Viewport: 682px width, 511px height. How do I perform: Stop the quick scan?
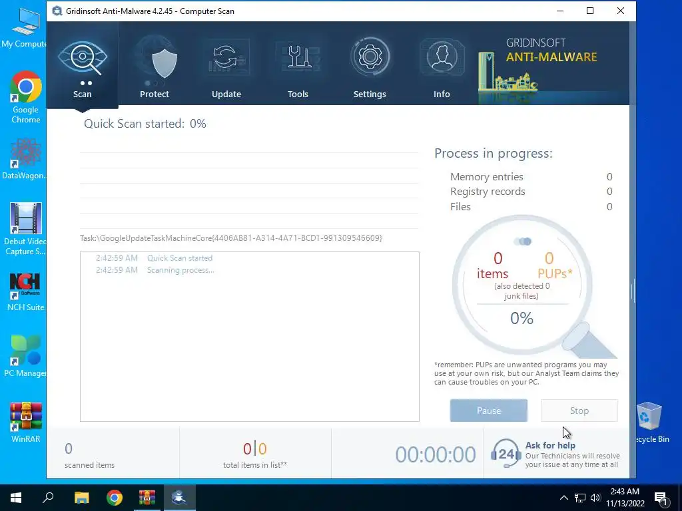tap(579, 411)
